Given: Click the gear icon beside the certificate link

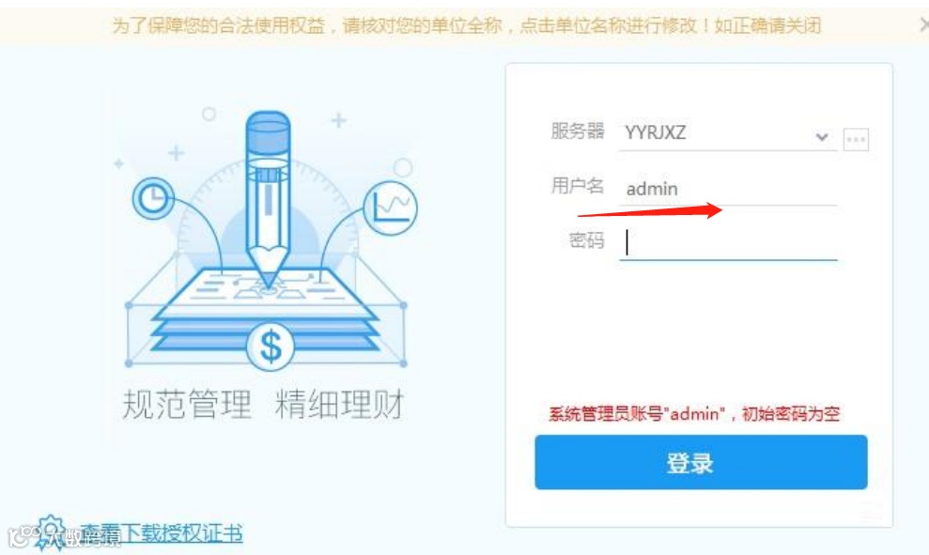Looking at the screenshot, I should (51, 532).
